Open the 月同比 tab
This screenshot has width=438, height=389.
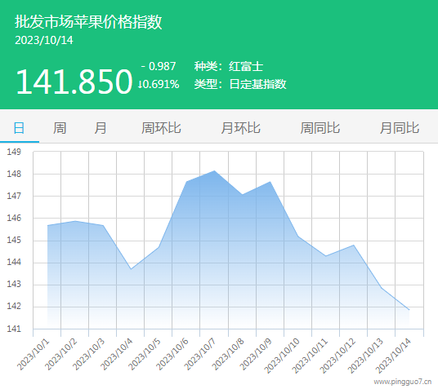400,128
